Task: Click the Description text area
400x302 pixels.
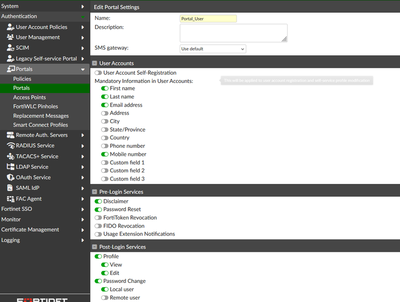Action: pos(233,33)
